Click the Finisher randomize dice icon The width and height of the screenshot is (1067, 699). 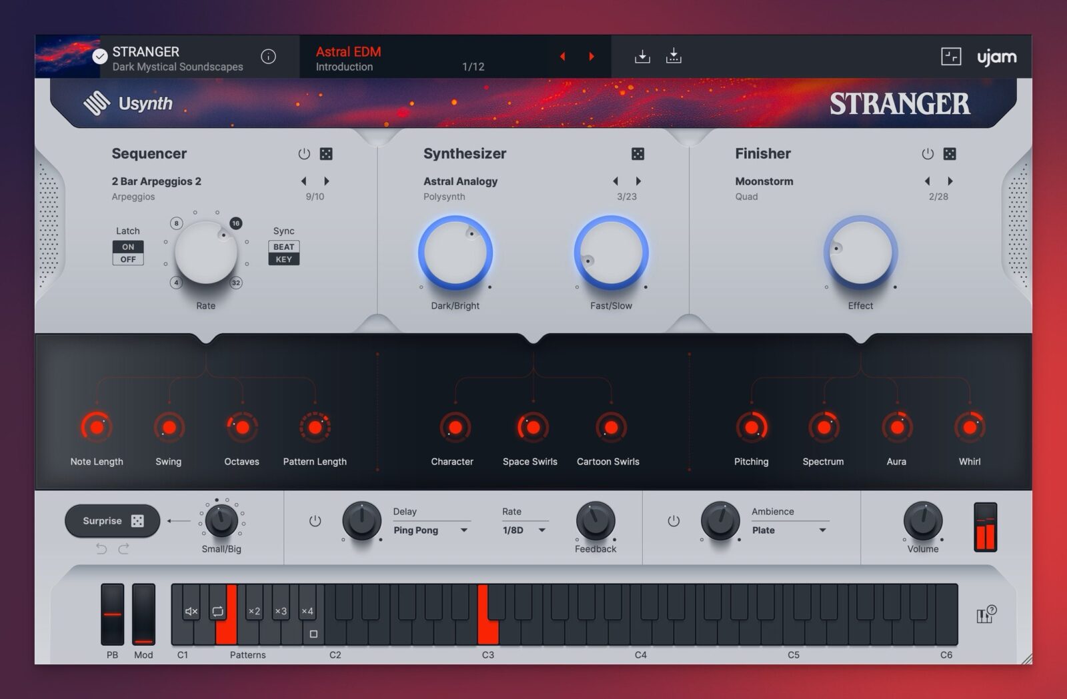tap(950, 154)
